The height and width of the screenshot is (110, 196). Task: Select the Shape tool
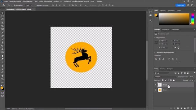[2, 72]
